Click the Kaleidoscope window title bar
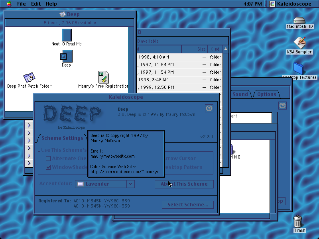 click(126, 97)
